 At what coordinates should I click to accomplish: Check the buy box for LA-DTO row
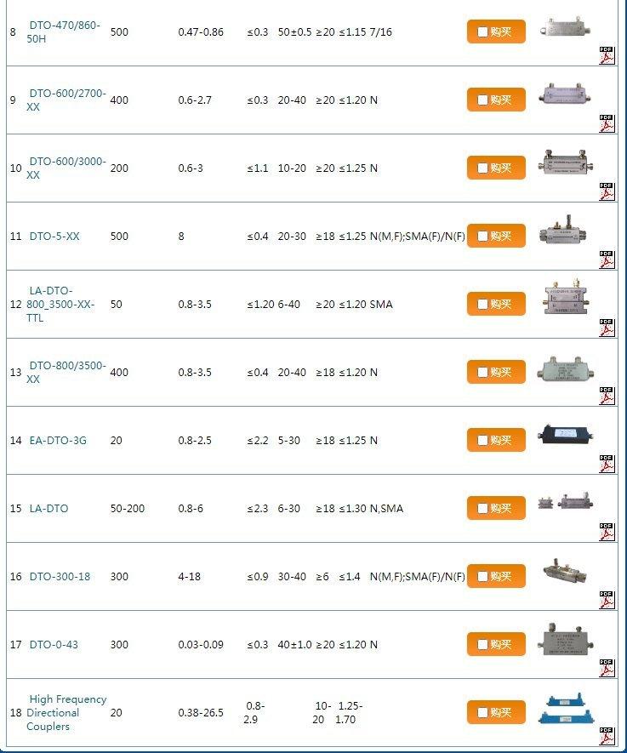[482, 508]
